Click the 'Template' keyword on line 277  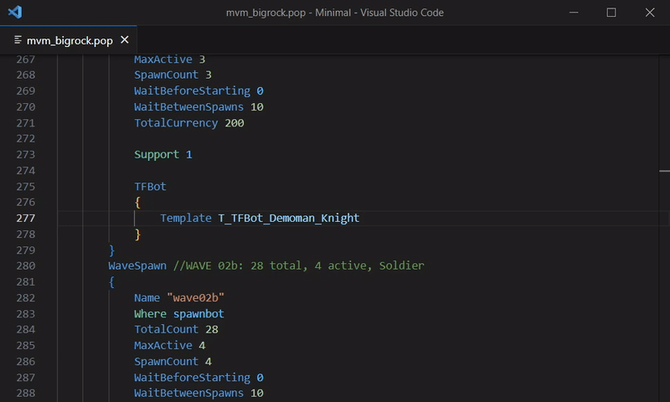tap(186, 219)
